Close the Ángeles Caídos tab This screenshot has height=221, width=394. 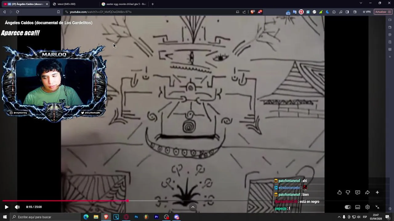pyautogui.click(x=47, y=4)
